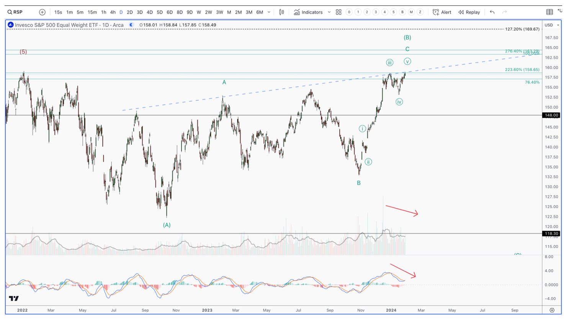Switch to the 1h interval
The width and height of the screenshot is (566, 319).
click(x=103, y=12)
